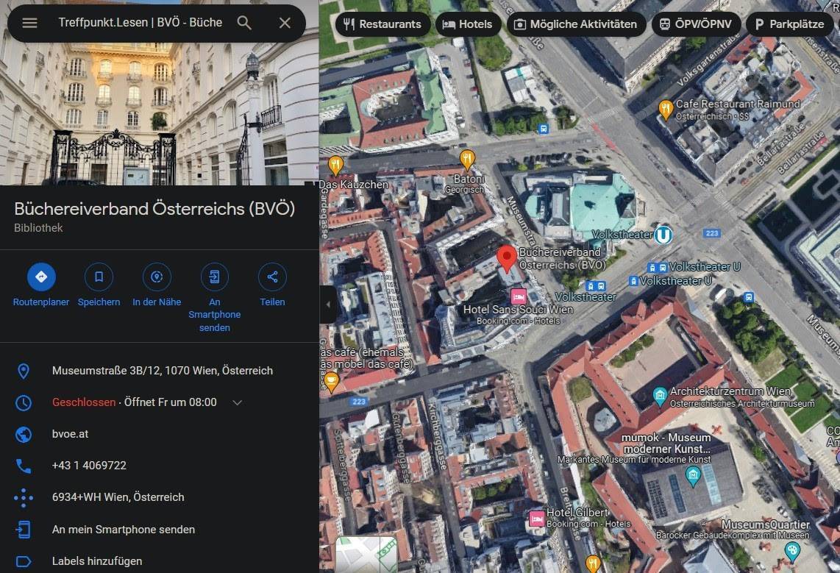Click the mumok - Museum moderner Kunst label
840x573 pixels.
(x=666, y=443)
